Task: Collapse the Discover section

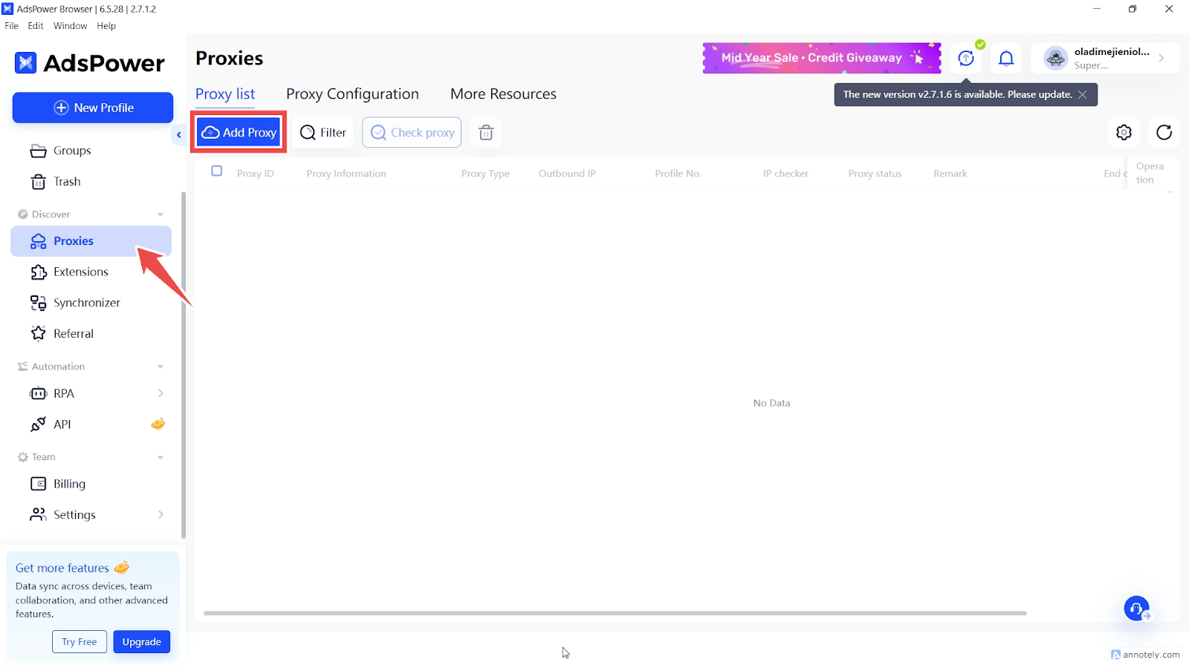Action: pos(161,215)
